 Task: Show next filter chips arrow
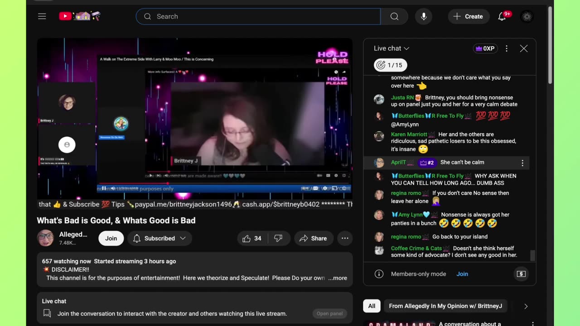click(x=526, y=306)
